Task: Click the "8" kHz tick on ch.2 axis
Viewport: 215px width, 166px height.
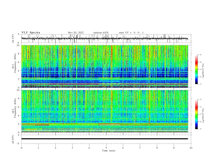Action: [x=19, y=99]
